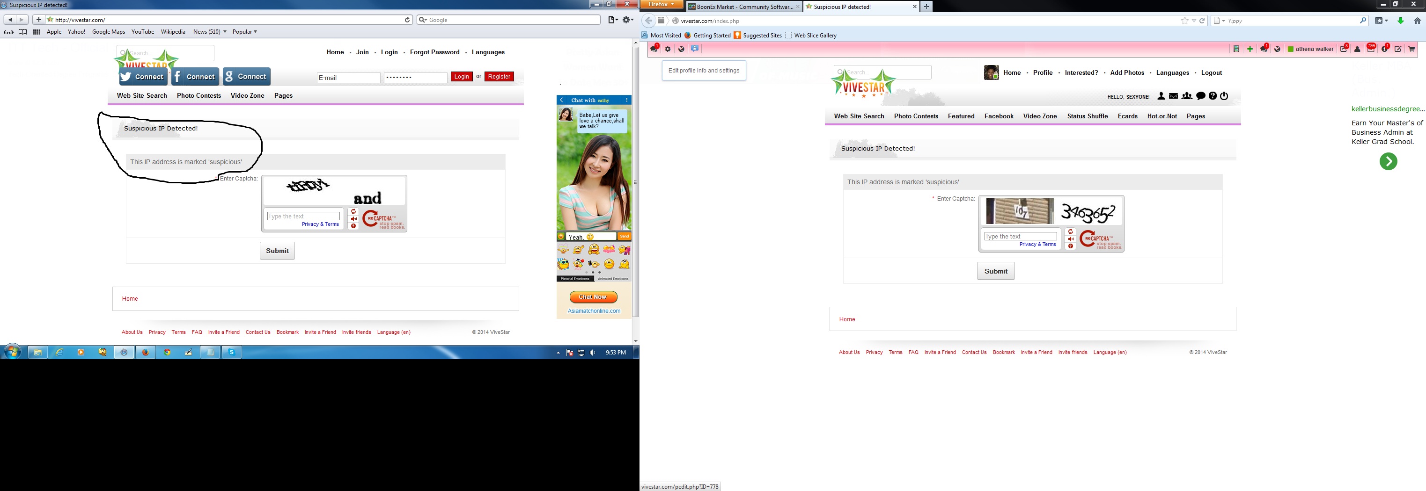Viewport: 1426px width, 491px height.
Task: Click the Facebook Connect button
Action: 195,77
